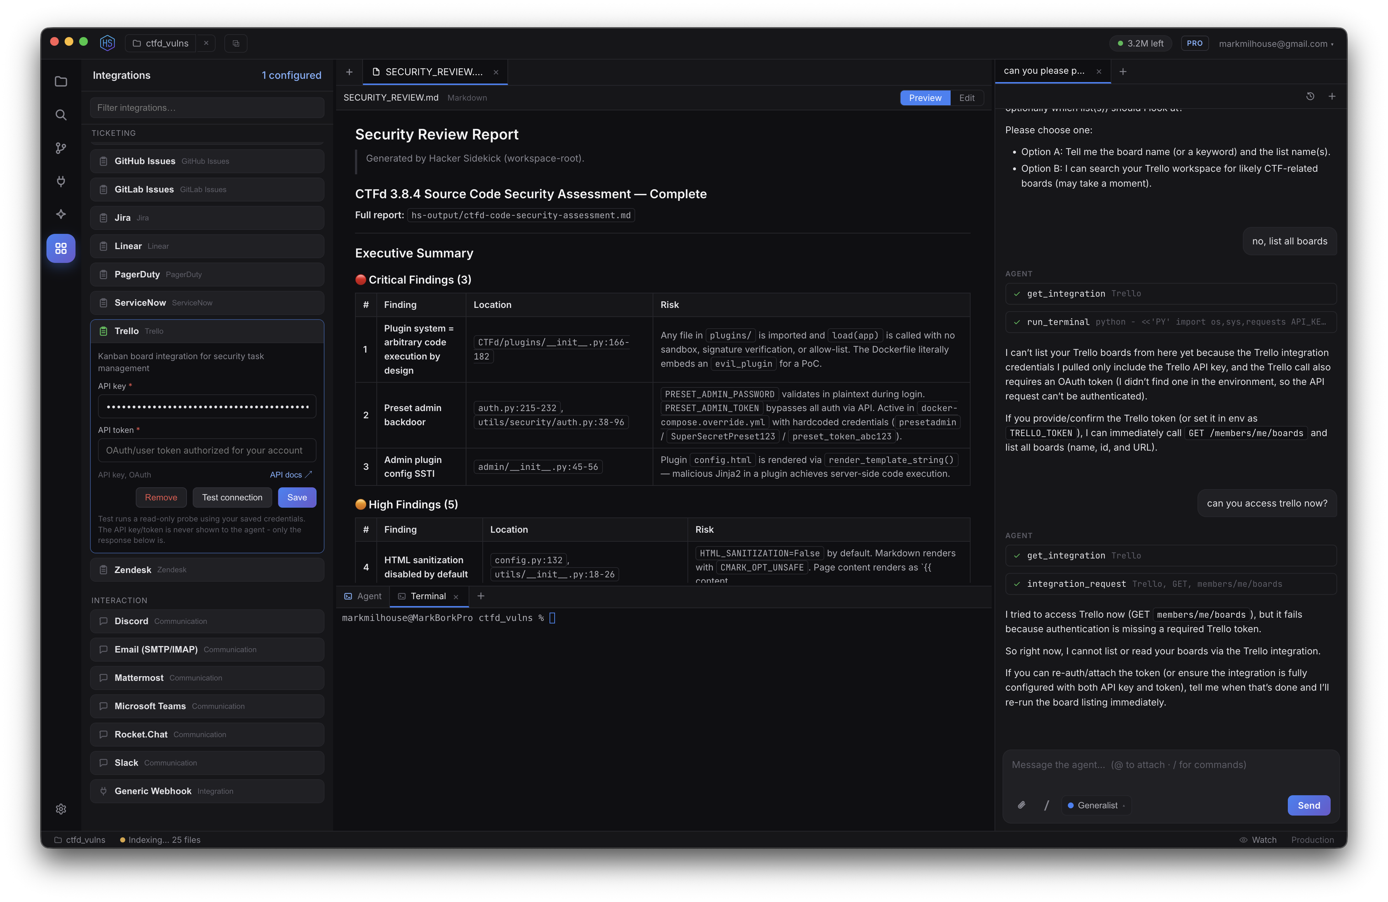The image size is (1388, 902).
Task: Open the source control branch icon
Action: 61,148
